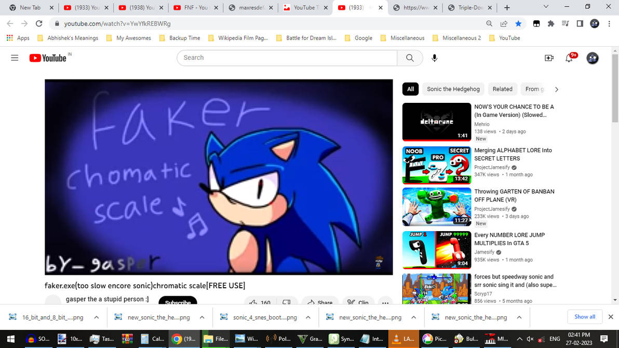This screenshot has height=348, width=619.
Task: Open Throwing GARTEN OF BANBAN video title
Action: pyautogui.click(x=514, y=195)
